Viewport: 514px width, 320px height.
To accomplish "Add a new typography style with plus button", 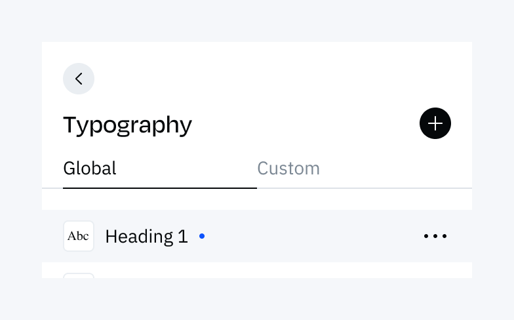I will point(435,123).
